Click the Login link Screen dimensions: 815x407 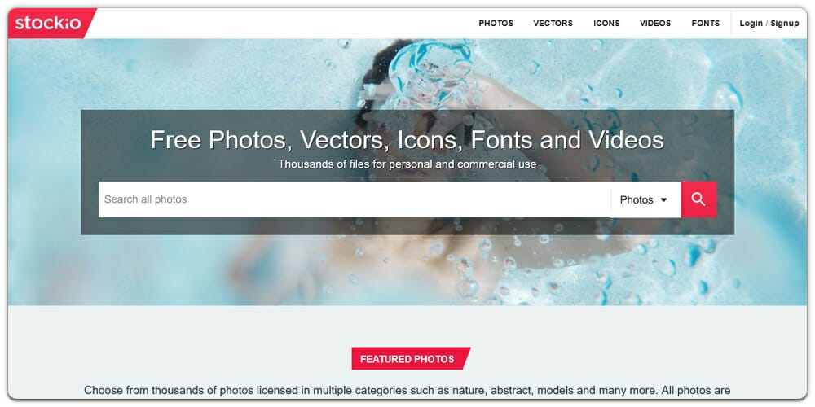click(751, 24)
